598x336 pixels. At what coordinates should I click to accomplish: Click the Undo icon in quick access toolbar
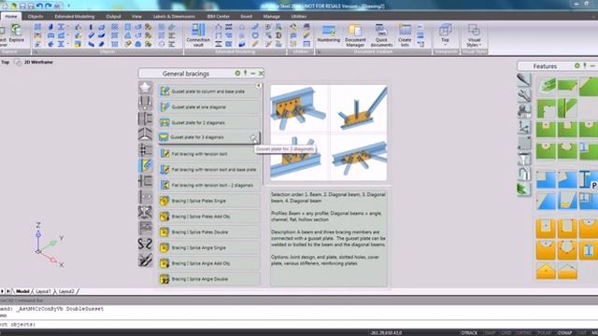point(39,6)
